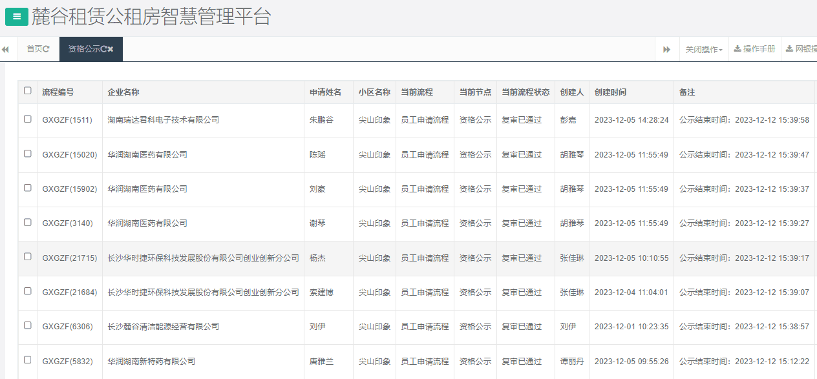Image resolution: width=817 pixels, height=379 pixels.
Task: Click the right double-arrow tab scroll icon
Action: (666, 49)
